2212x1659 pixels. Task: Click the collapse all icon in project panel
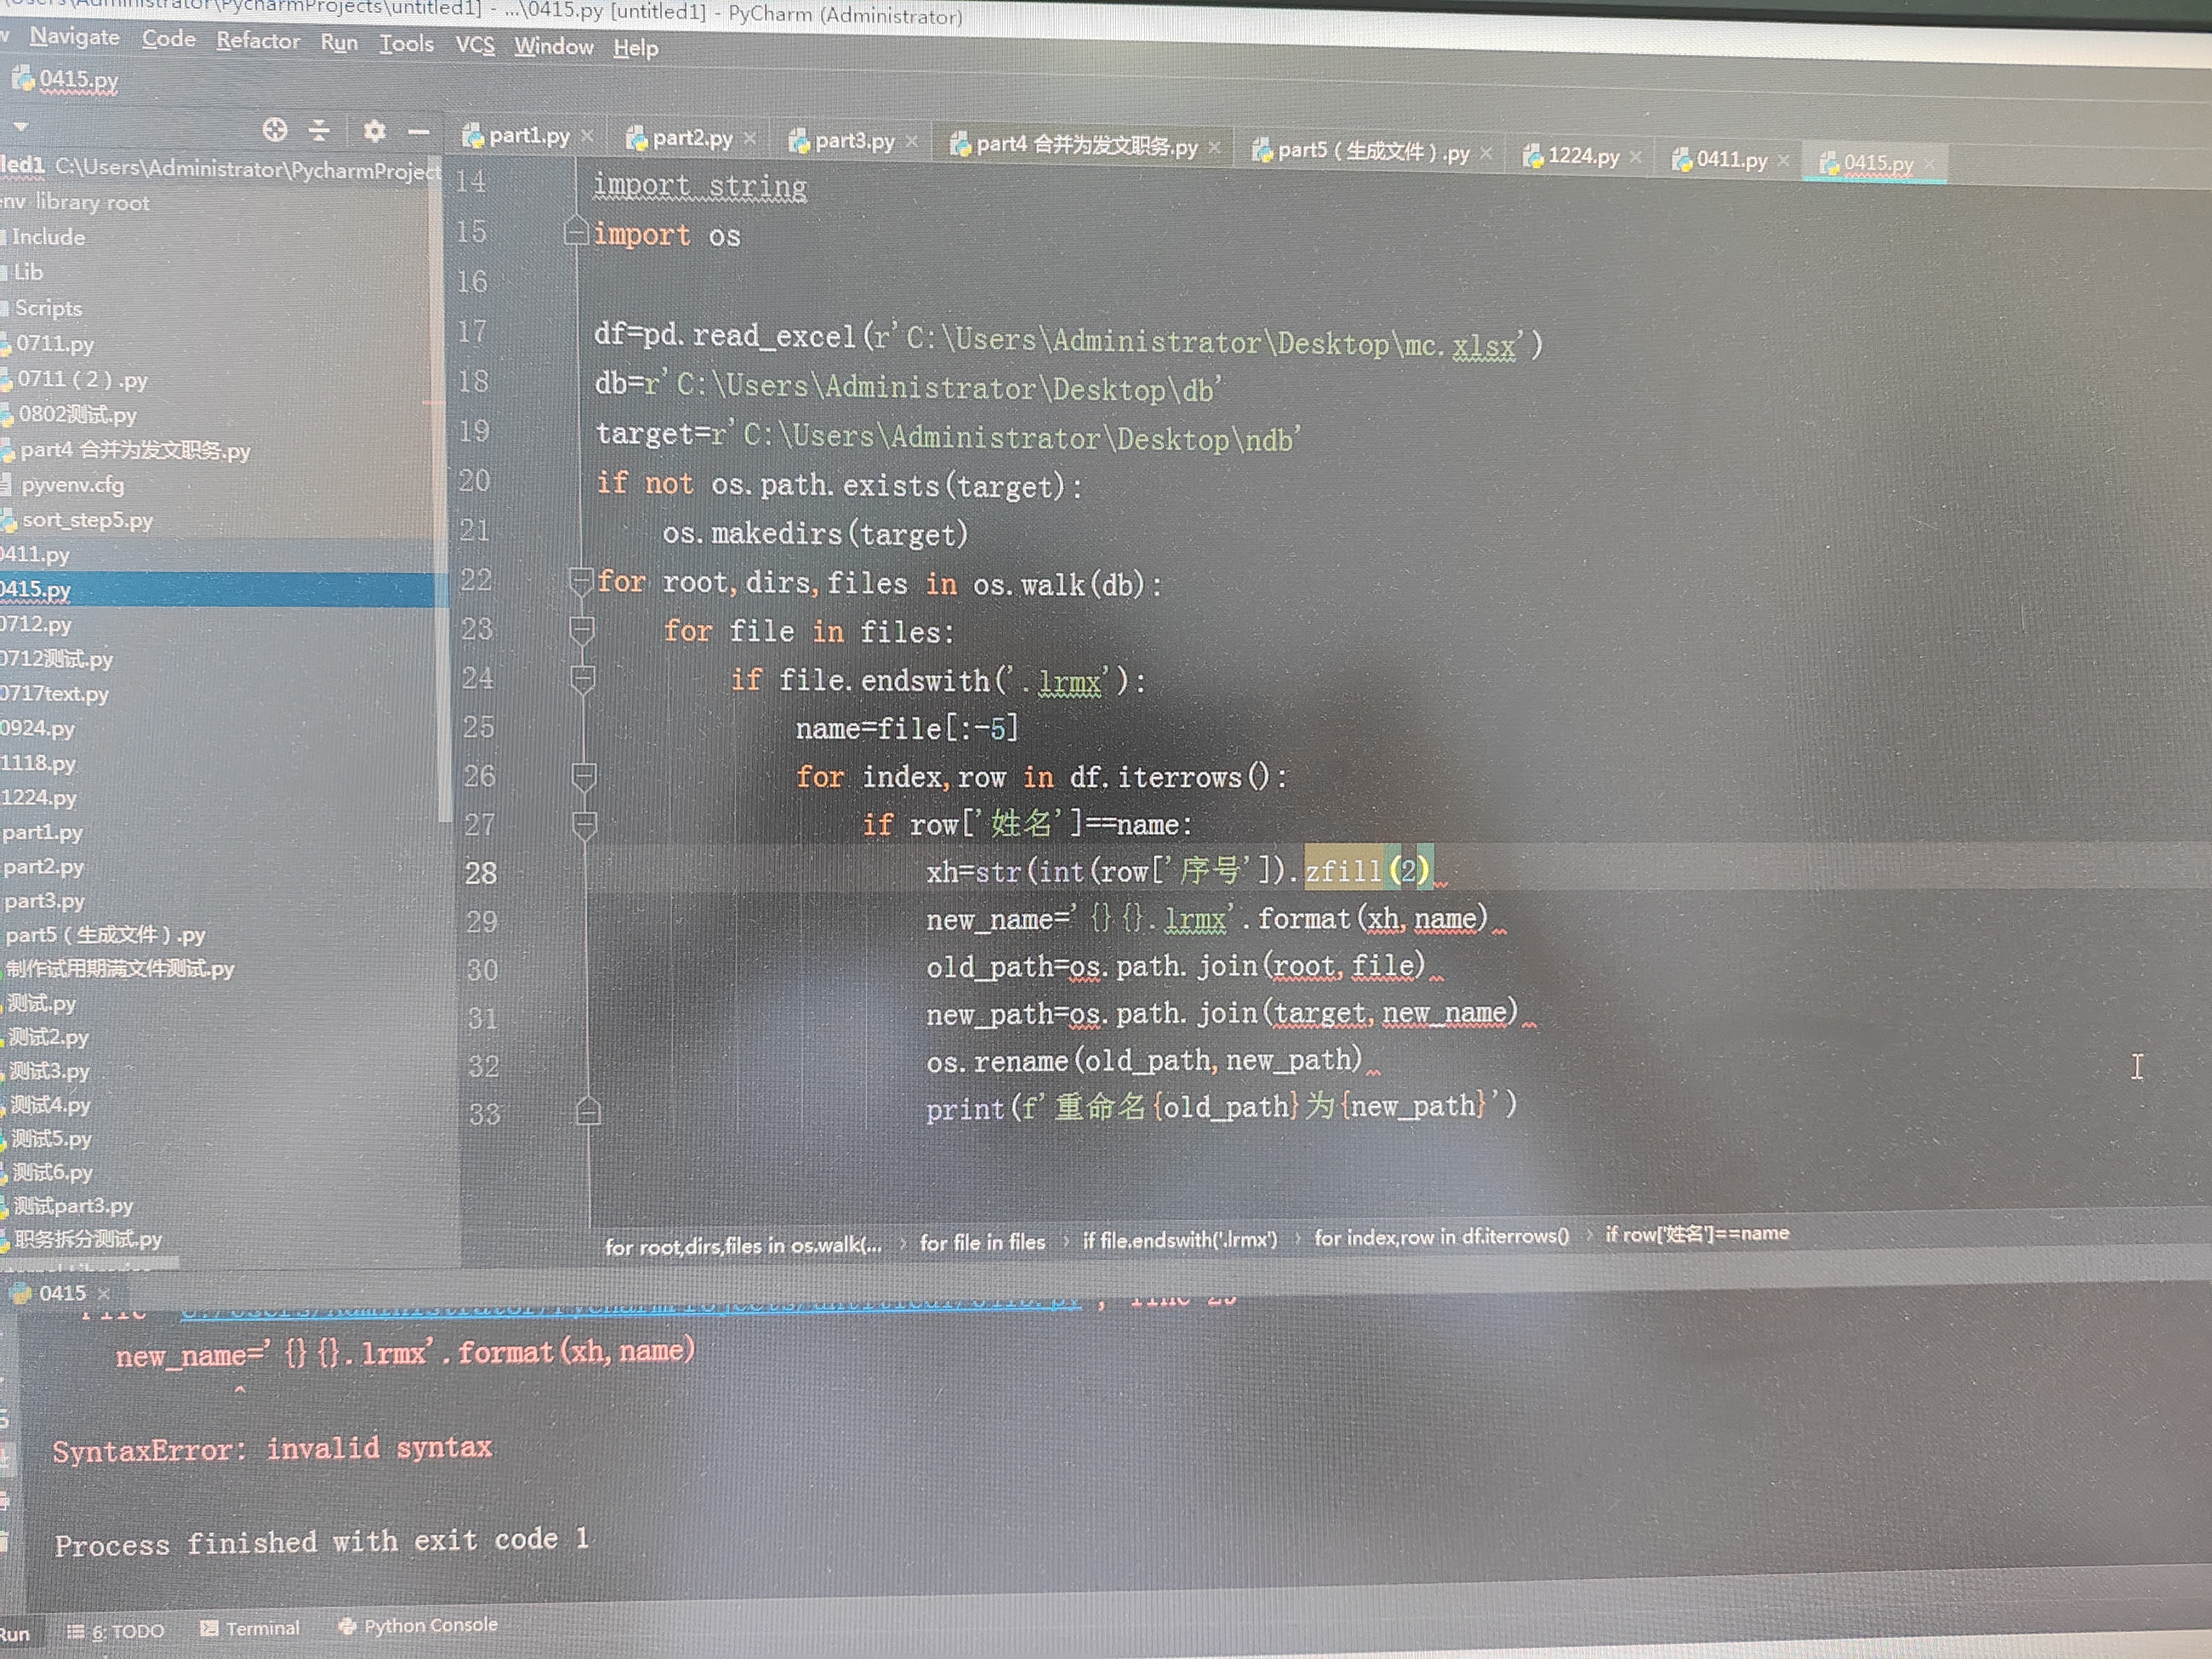[319, 130]
